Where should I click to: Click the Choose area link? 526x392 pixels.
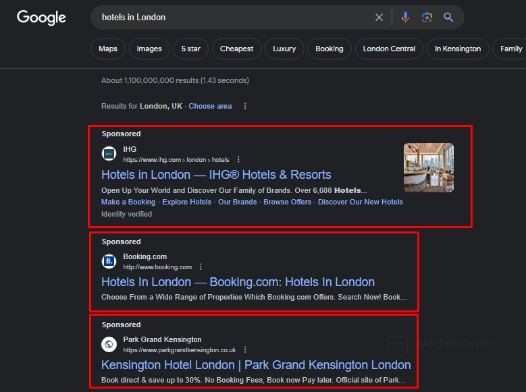tap(210, 106)
